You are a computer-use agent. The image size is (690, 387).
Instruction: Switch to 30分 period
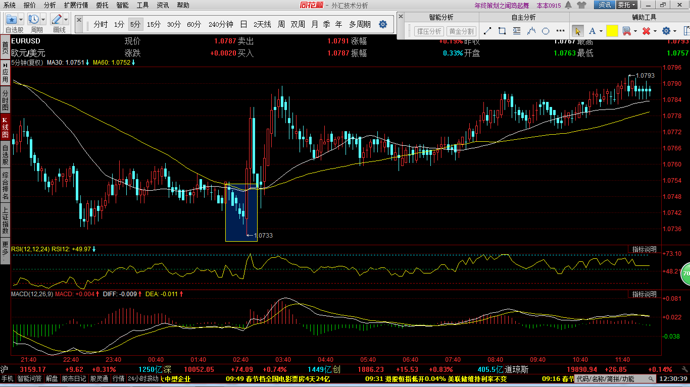coord(174,24)
